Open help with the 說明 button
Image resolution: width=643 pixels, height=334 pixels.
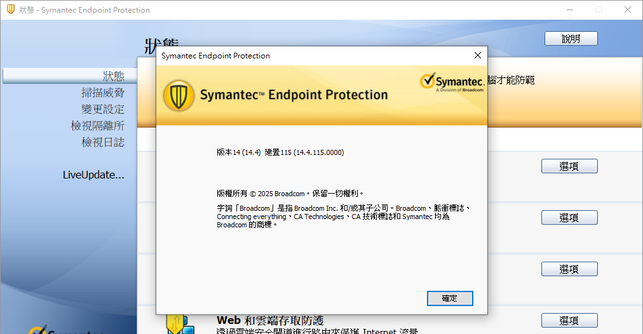click(x=571, y=39)
